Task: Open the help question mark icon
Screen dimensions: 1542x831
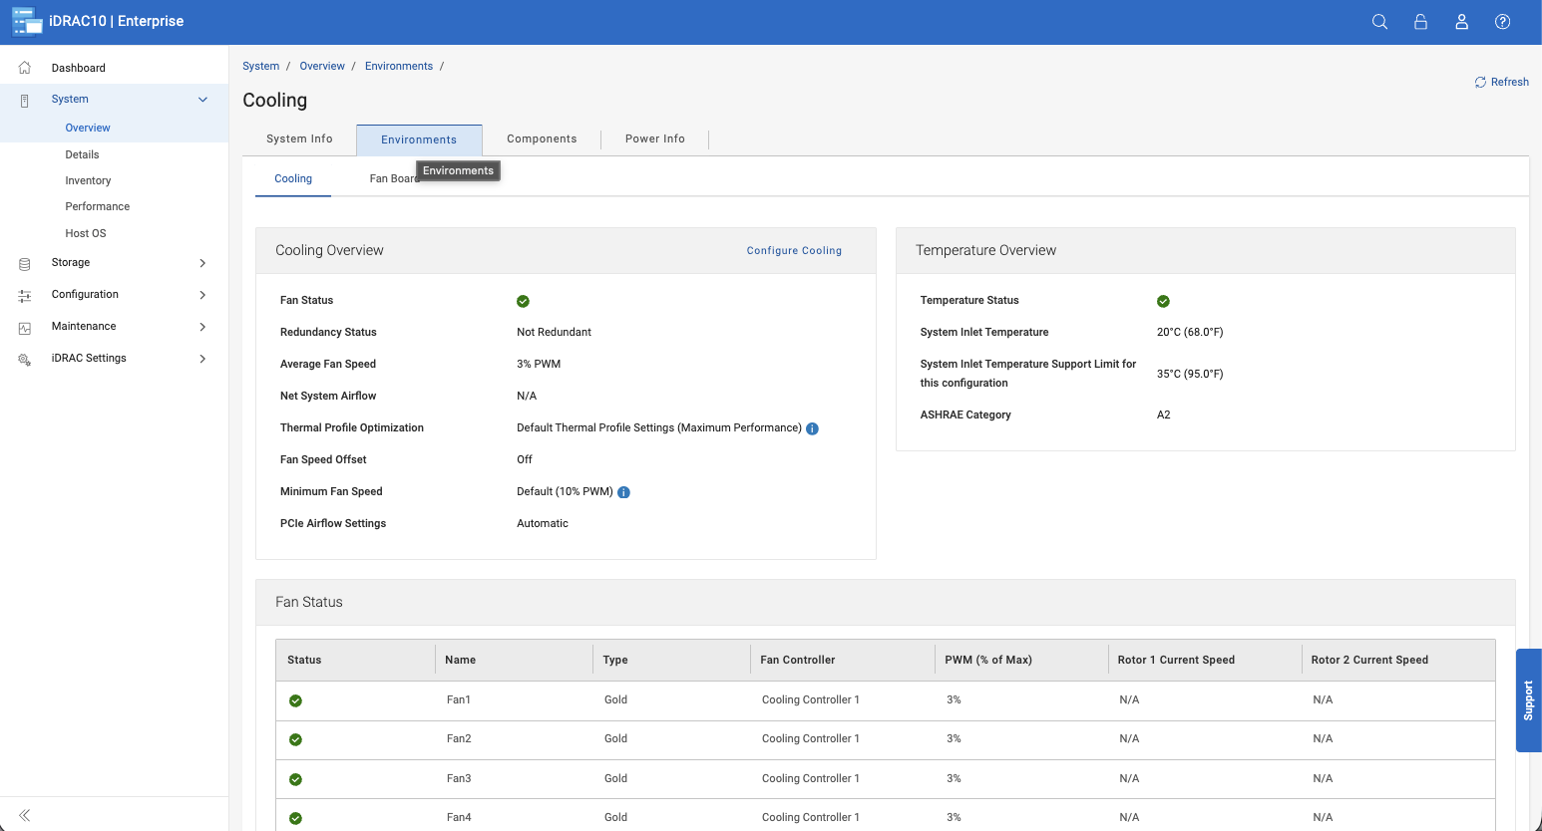Action: click(1502, 22)
